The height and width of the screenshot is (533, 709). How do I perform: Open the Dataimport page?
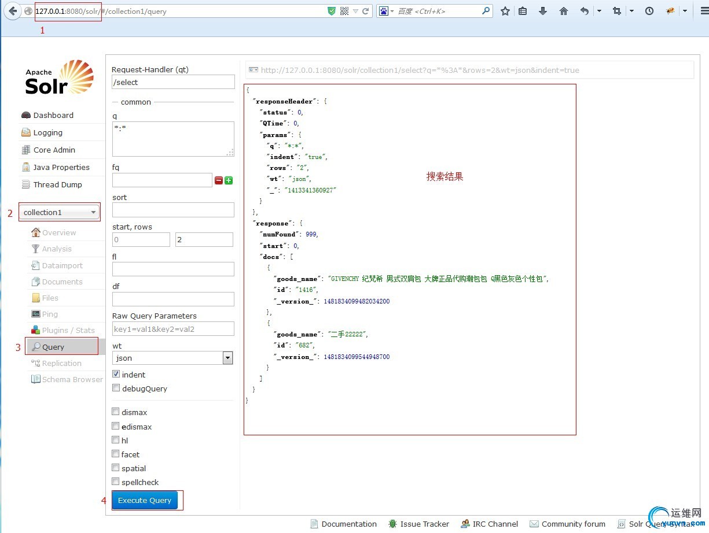coord(63,265)
